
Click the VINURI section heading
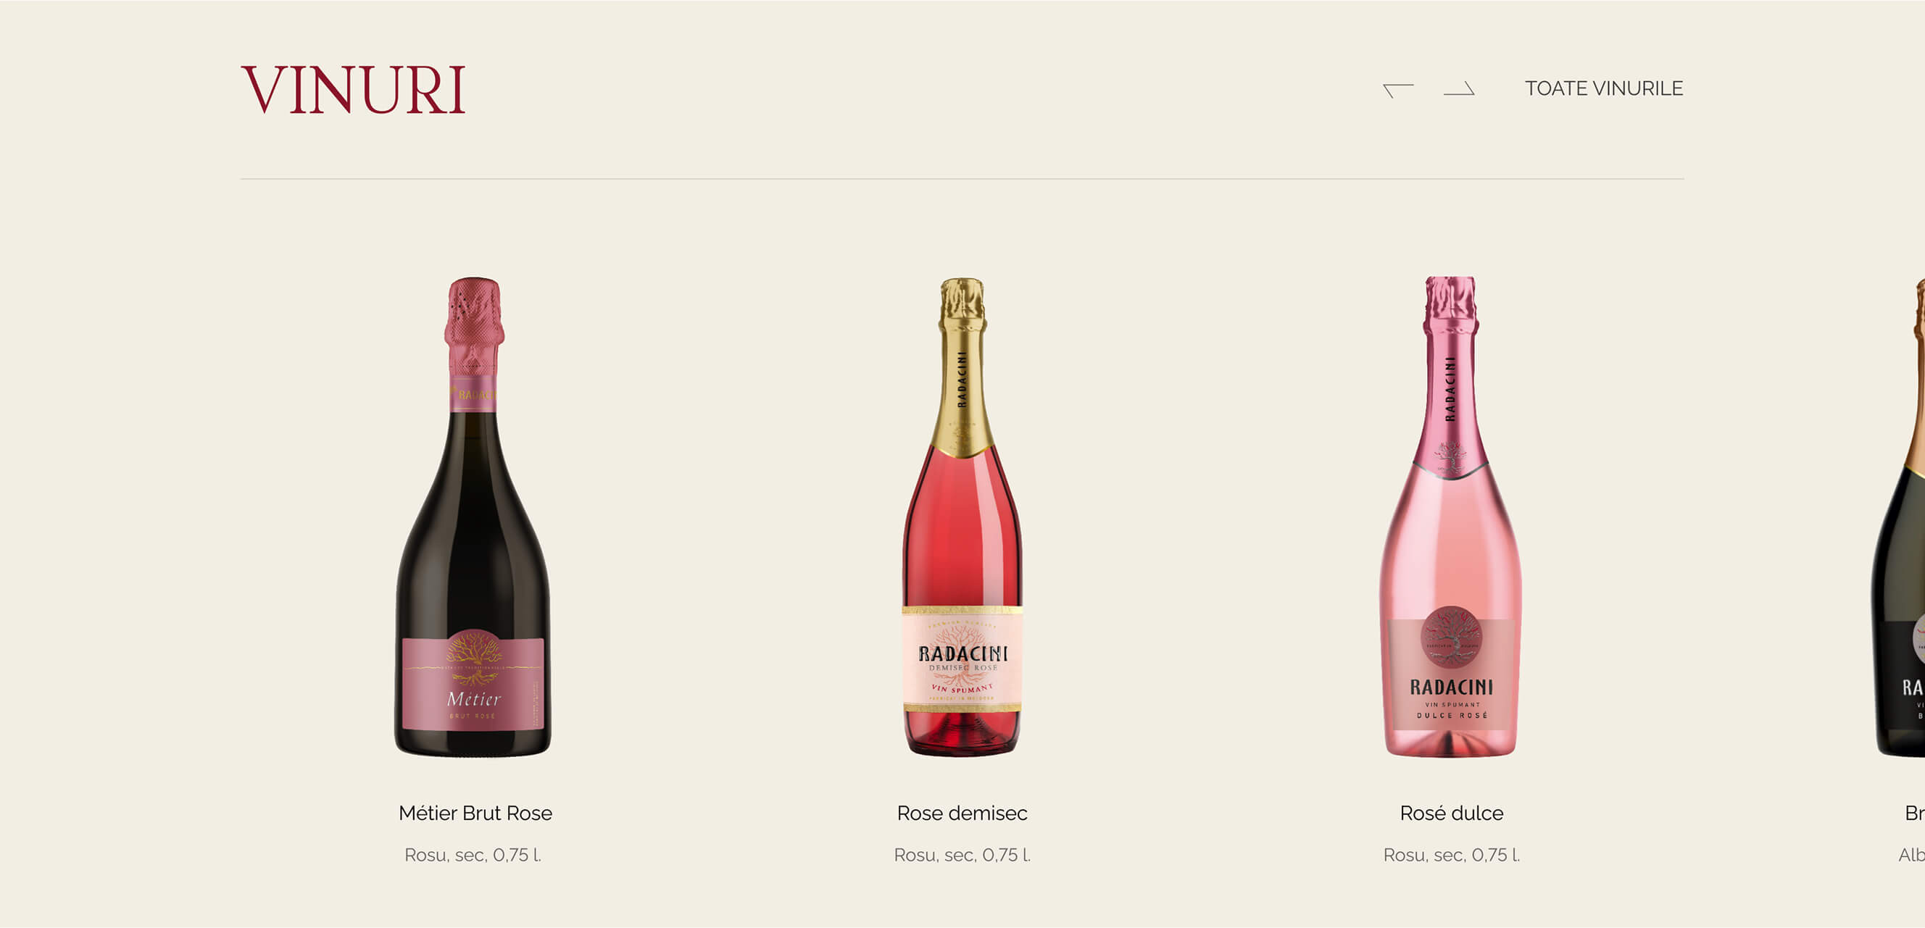click(x=354, y=90)
